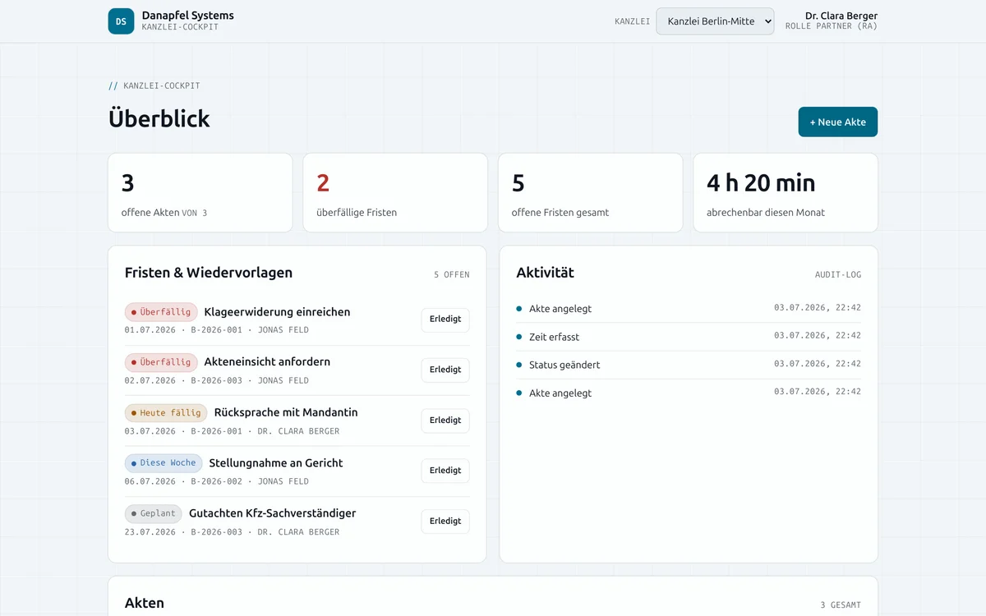Select the überfällige Fristen stat card
986x616 pixels.
395,193
